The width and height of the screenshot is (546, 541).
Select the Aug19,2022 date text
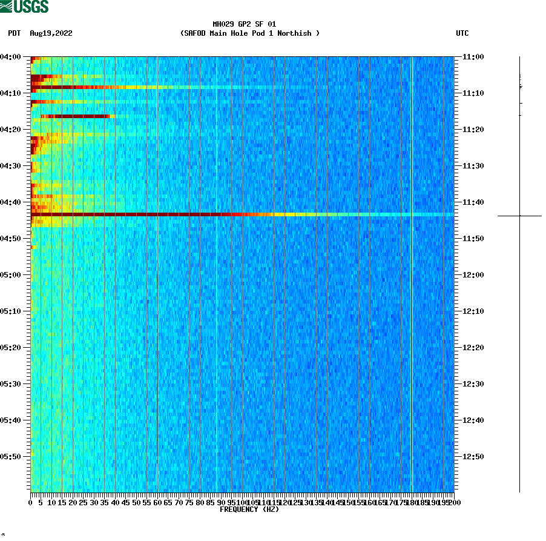pyautogui.click(x=51, y=33)
